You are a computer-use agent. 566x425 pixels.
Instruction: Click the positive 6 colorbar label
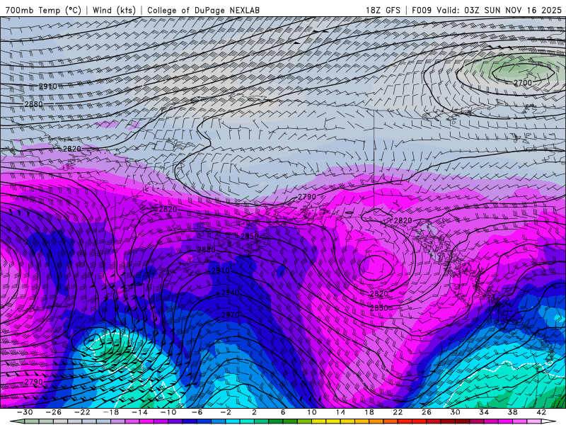point(282,412)
